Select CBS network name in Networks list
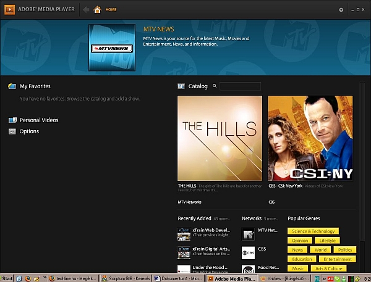The height and width of the screenshot is (282, 371). pos(262,249)
